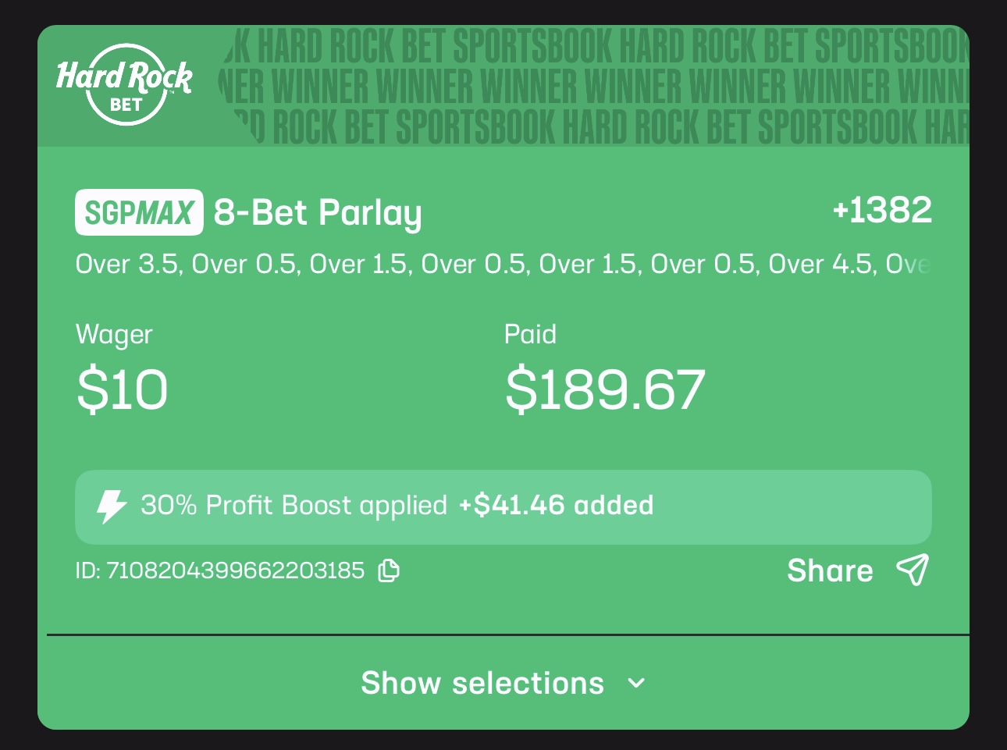Click the lightning bolt boost icon
1007x750 pixels.
111,506
